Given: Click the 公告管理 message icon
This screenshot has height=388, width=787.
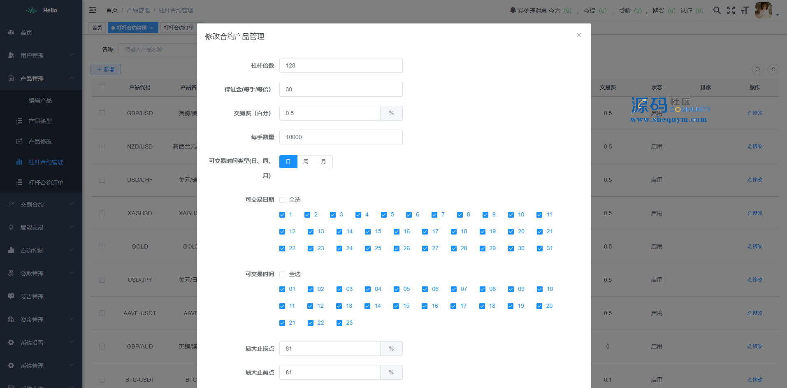Looking at the screenshot, I should [x=11, y=296].
